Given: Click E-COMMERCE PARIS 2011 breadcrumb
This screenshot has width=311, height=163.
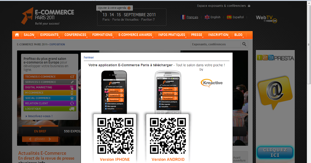Looking at the screenshot, I should 32,45.
